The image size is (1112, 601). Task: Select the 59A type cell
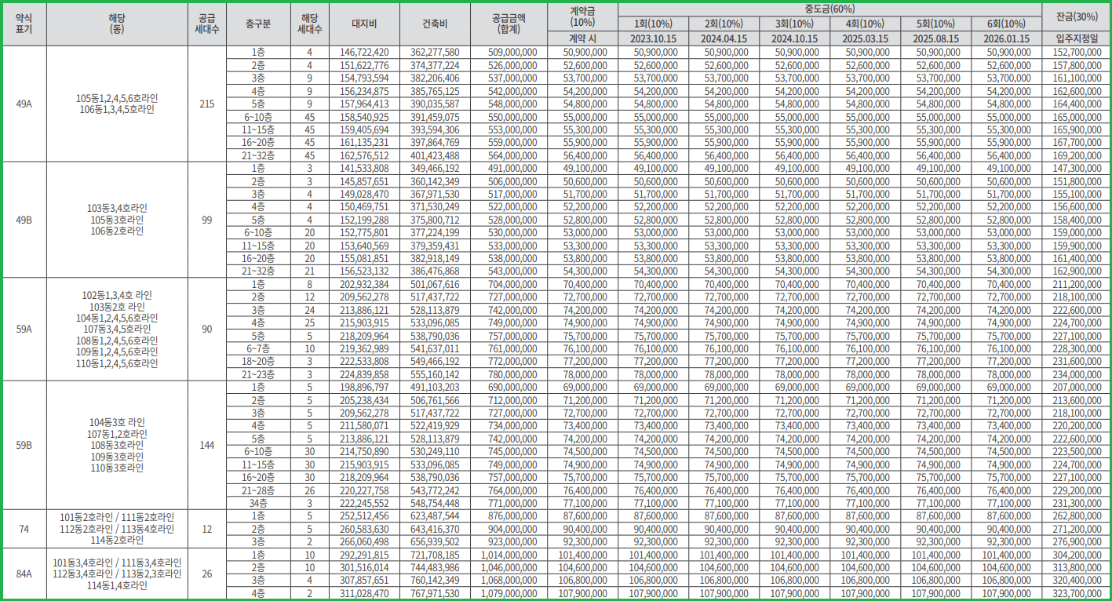click(24, 330)
